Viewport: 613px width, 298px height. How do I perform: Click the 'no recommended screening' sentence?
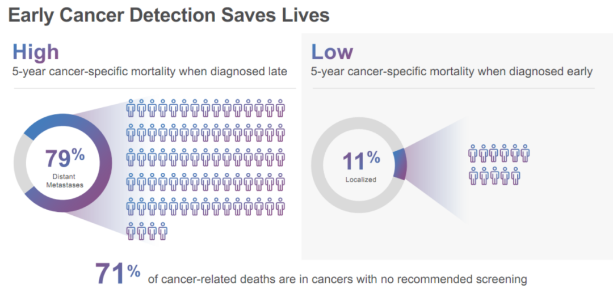pos(337,279)
